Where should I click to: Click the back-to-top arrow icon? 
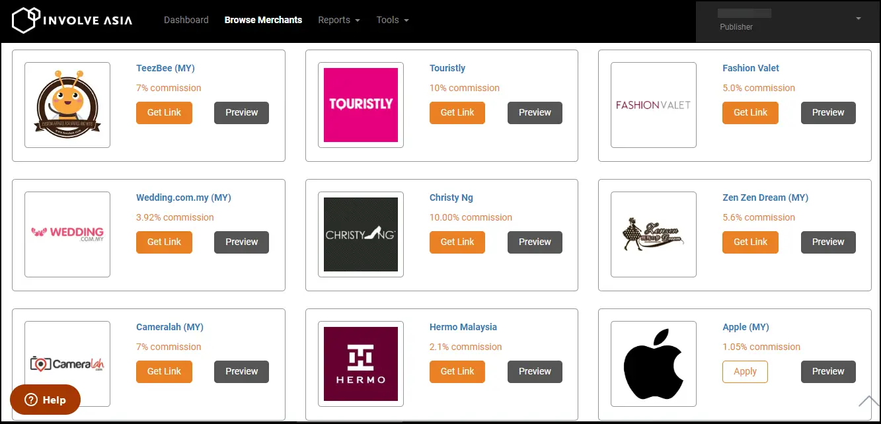[x=868, y=401]
